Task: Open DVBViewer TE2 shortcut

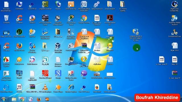Action: (x=71, y=5)
